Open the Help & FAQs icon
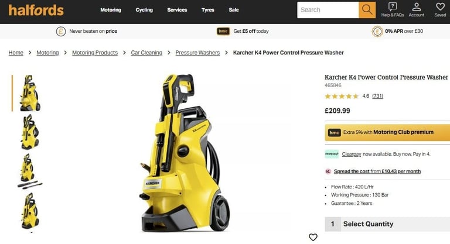Image resolution: width=450 pixels, height=244 pixels. [x=393, y=6]
